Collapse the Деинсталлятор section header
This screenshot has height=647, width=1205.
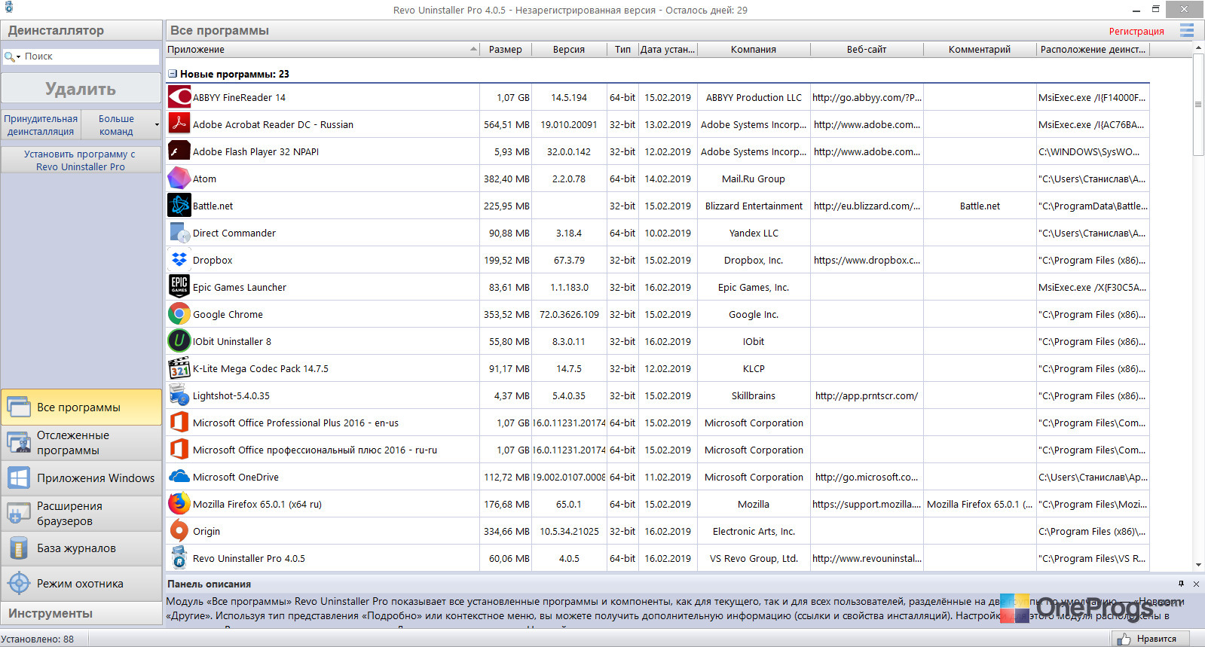tap(81, 30)
